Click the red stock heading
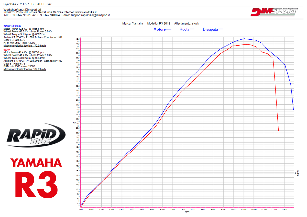Viewport: 307px width, 217px height. [7, 50]
